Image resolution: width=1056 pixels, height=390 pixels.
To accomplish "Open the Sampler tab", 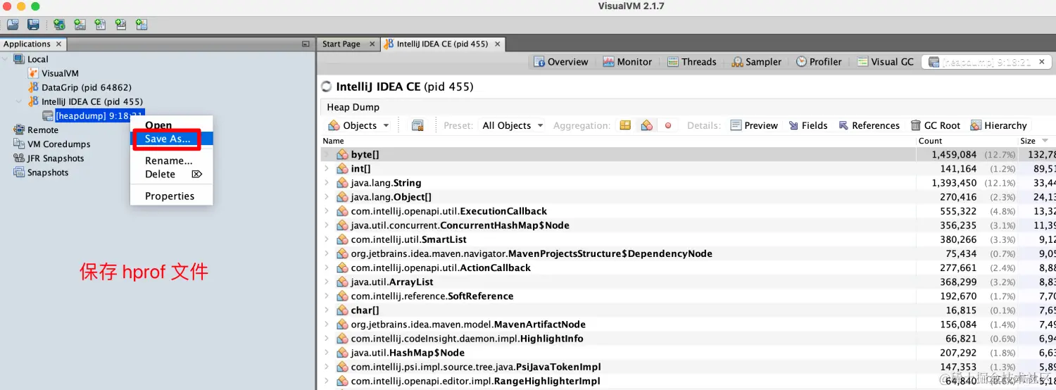I will tap(756, 62).
